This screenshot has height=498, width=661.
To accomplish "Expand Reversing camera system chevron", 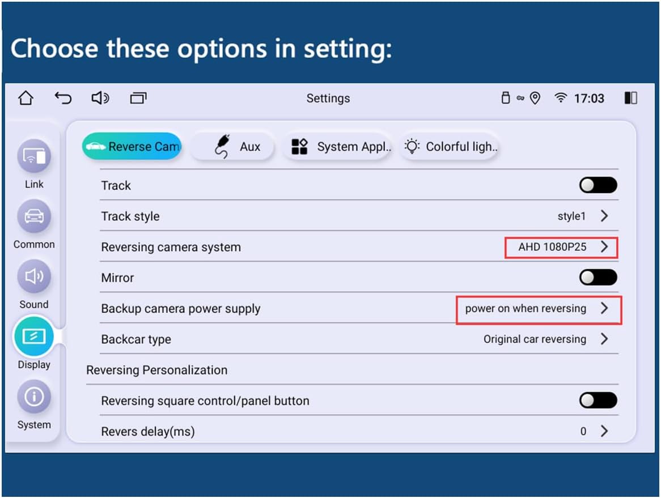I will coord(604,246).
